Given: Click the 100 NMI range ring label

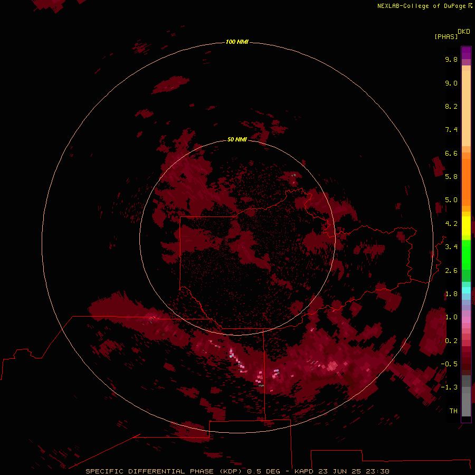Looking at the screenshot, I should [237, 42].
